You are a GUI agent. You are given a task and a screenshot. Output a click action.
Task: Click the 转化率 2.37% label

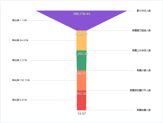coord(19,60)
